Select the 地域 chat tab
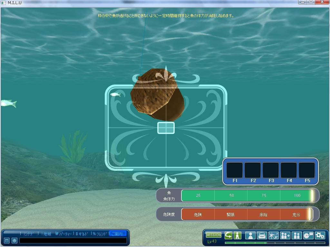 46,234
